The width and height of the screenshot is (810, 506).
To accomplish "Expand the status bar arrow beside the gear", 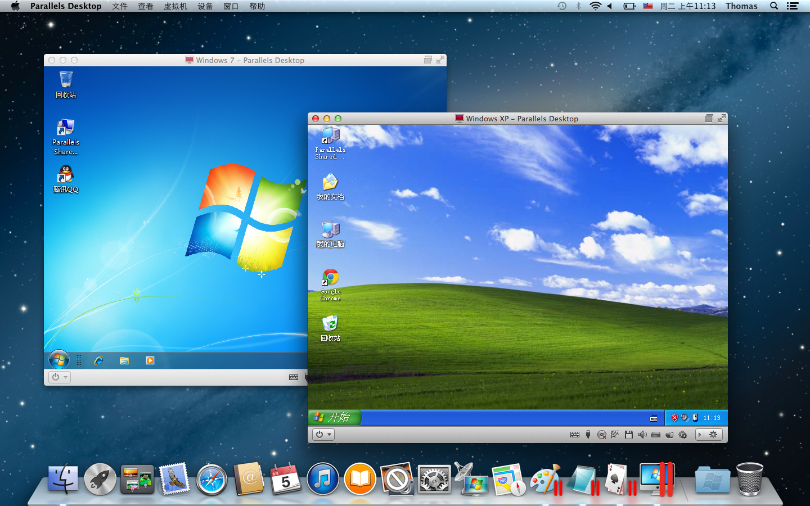I will 700,435.
